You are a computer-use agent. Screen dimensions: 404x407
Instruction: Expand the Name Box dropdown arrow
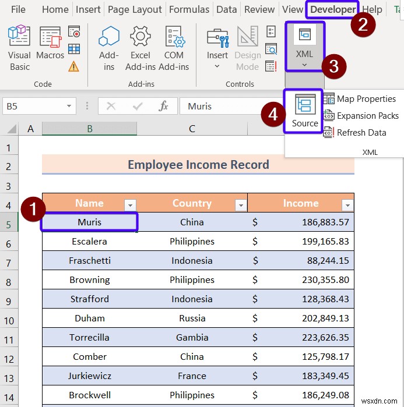(x=69, y=106)
